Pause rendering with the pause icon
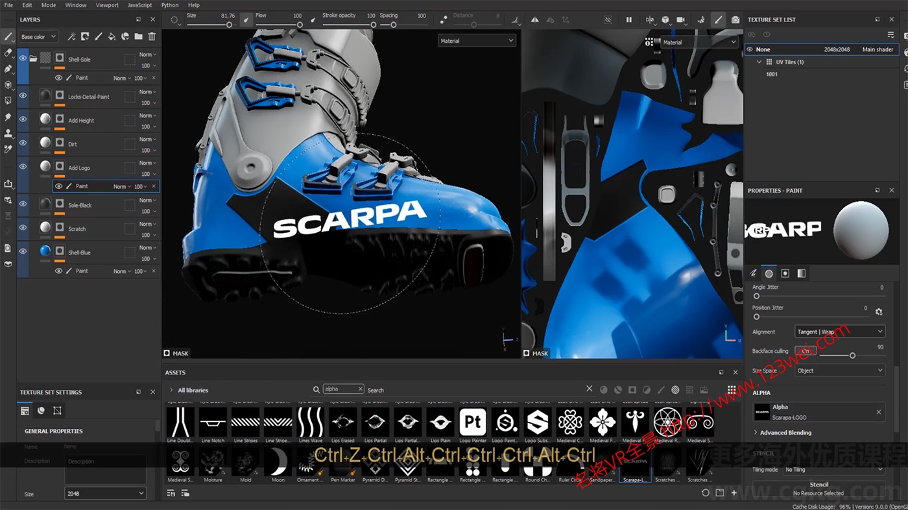The image size is (908, 510). 628,20
